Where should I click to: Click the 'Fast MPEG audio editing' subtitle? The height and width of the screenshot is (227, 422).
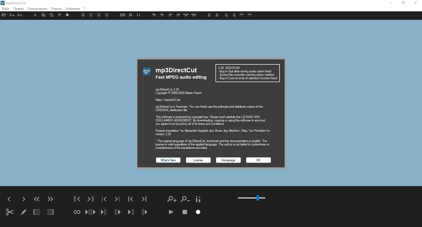point(181,77)
